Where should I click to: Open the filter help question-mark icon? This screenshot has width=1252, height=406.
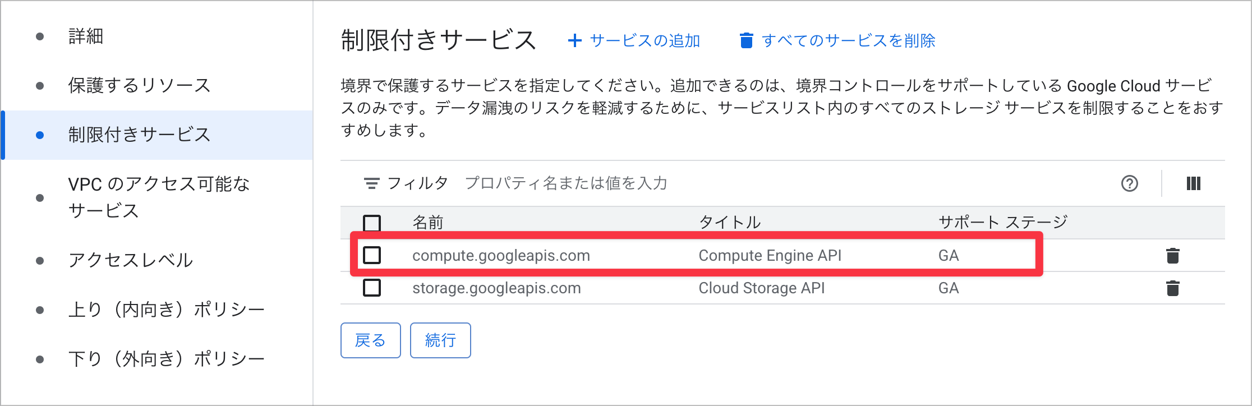(1129, 183)
